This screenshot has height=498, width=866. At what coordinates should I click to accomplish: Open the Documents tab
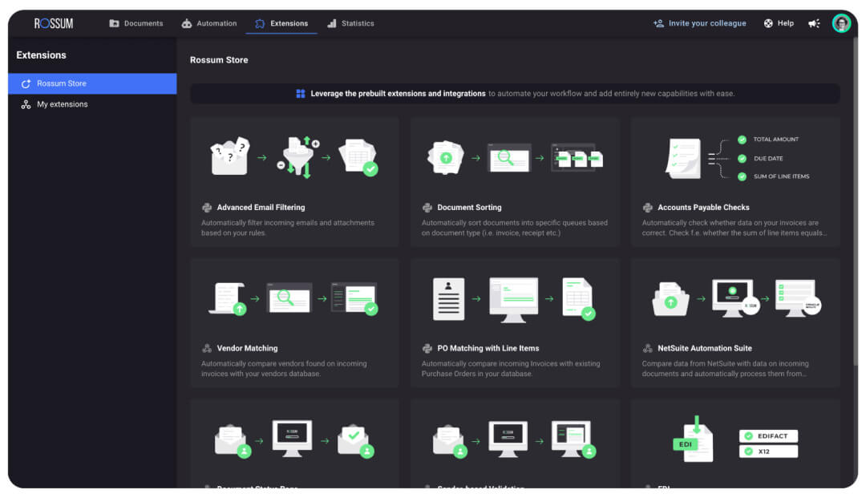coord(136,23)
